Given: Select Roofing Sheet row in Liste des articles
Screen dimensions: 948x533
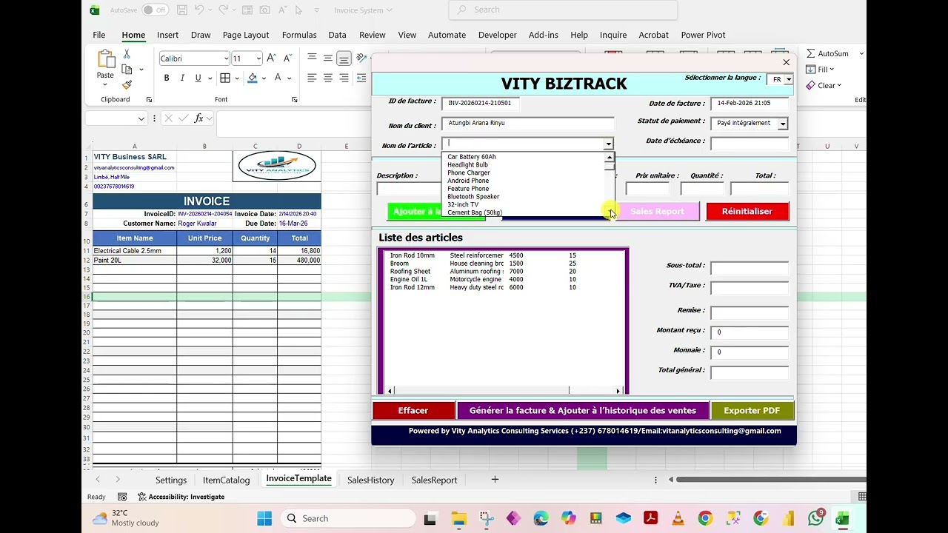Looking at the screenshot, I should click(504, 272).
